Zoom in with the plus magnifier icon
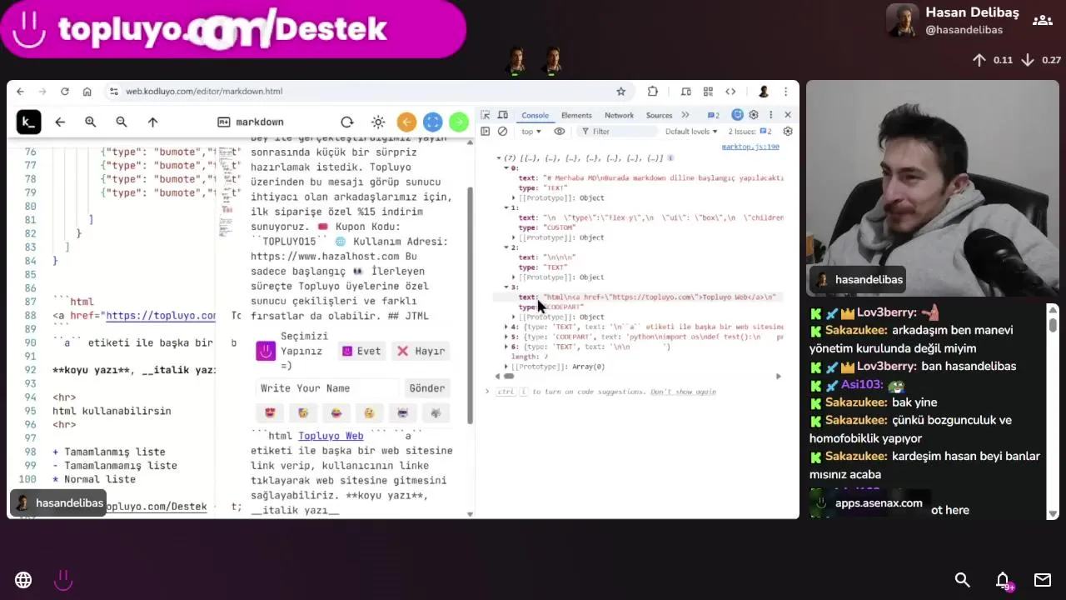 (x=91, y=122)
